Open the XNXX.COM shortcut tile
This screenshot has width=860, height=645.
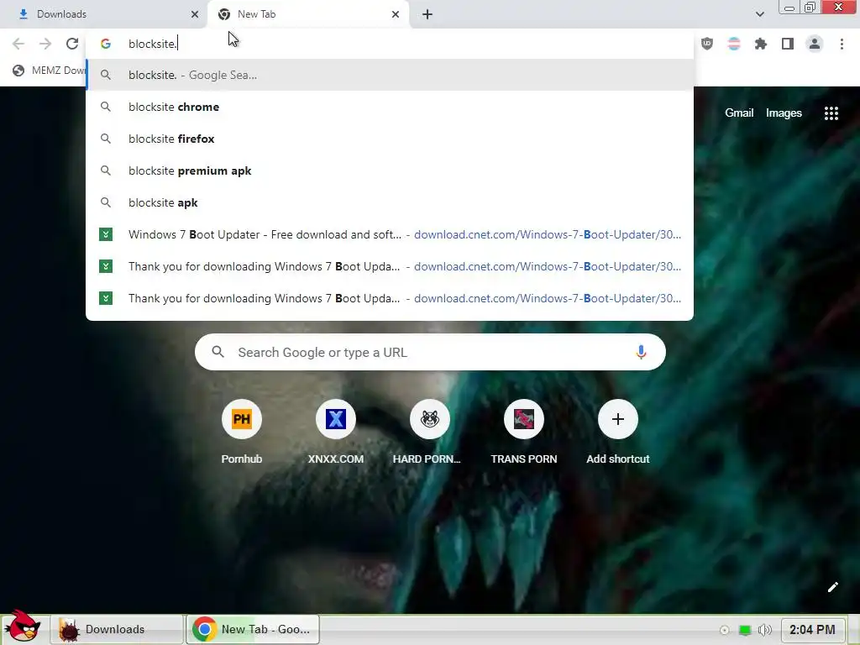tap(336, 433)
